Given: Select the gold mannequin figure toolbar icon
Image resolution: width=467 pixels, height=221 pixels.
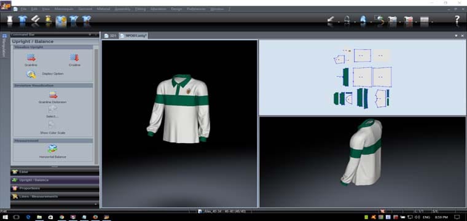Looking at the screenshot, I should point(49,20).
